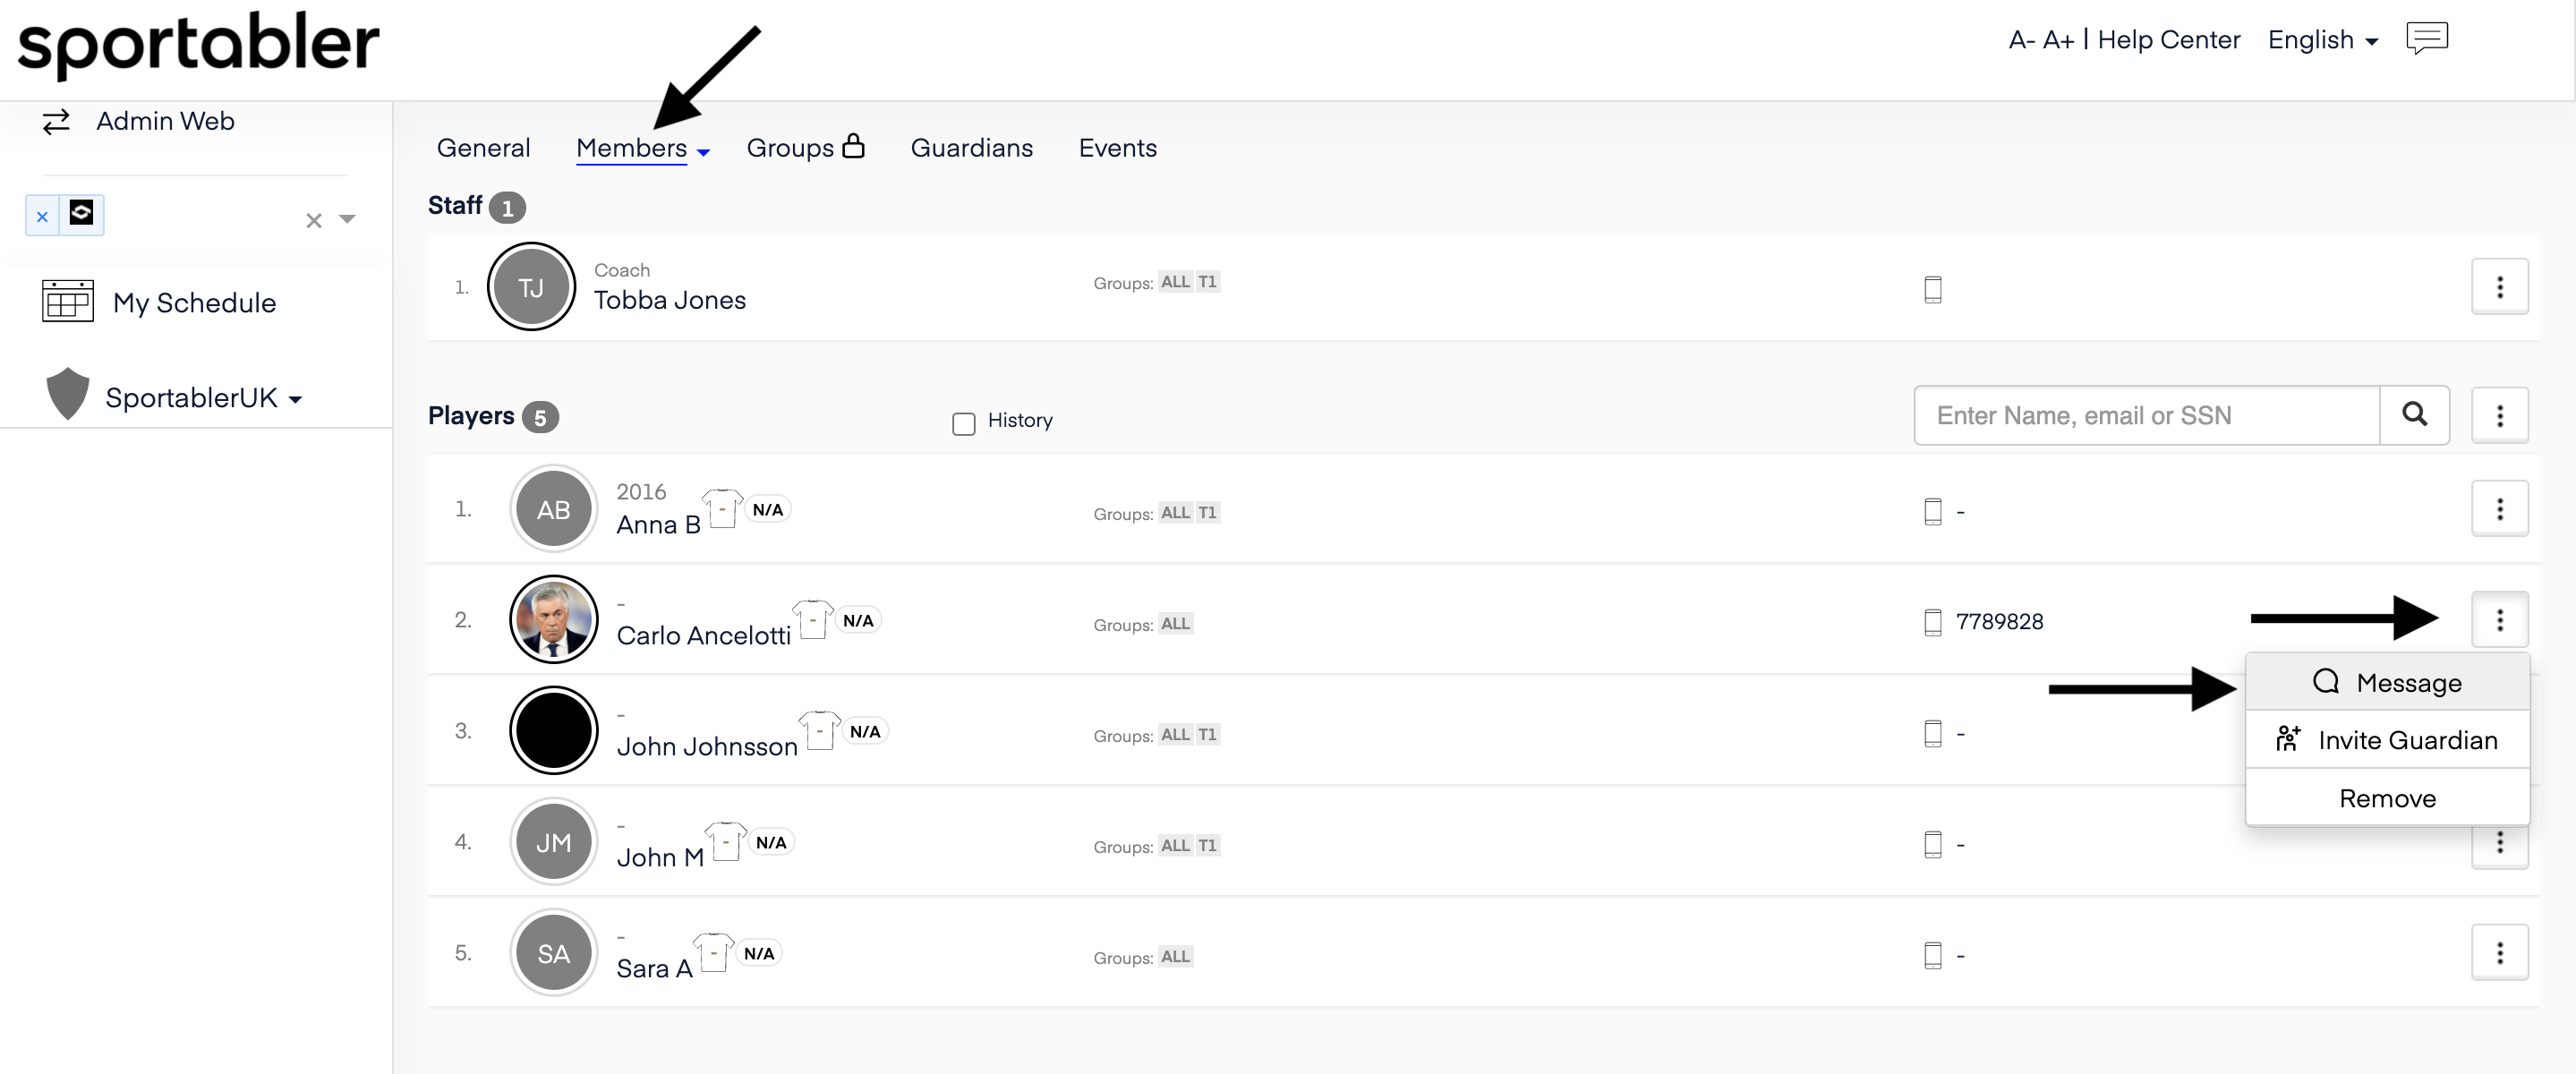The image size is (2576, 1074).
Task: Open the team selector dropdown arrow
Action: pos(347,219)
